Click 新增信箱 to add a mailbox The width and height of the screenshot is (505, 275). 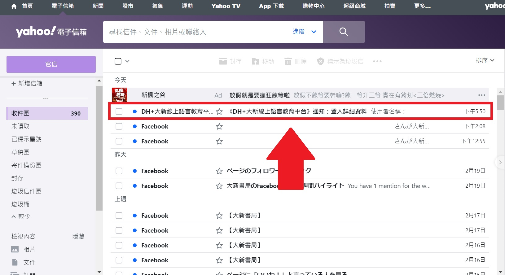coord(27,83)
